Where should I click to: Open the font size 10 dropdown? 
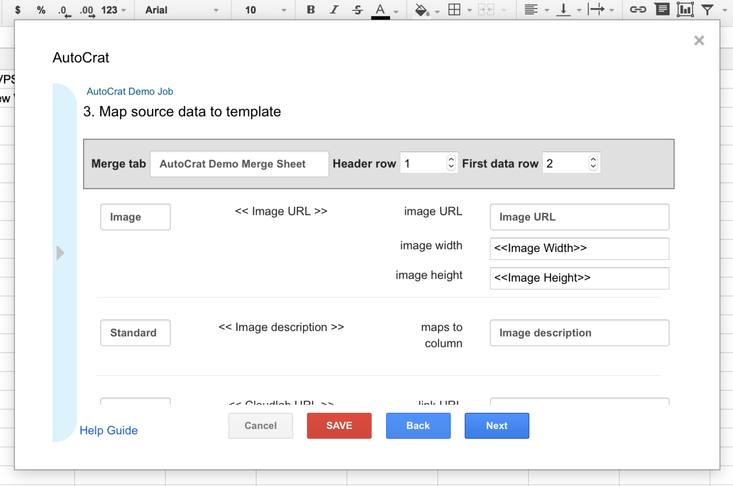266,10
